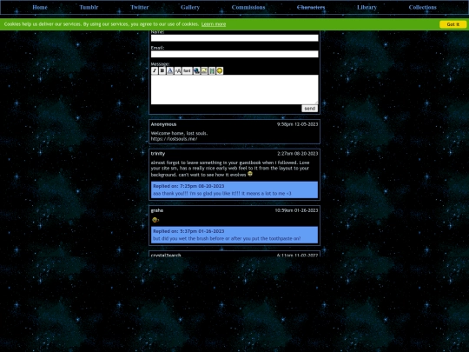Image resolution: width=469 pixels, height=352 pixels.
Task: Select the 'aaa thank you!!!' reply text
Action: pos(222,193)
